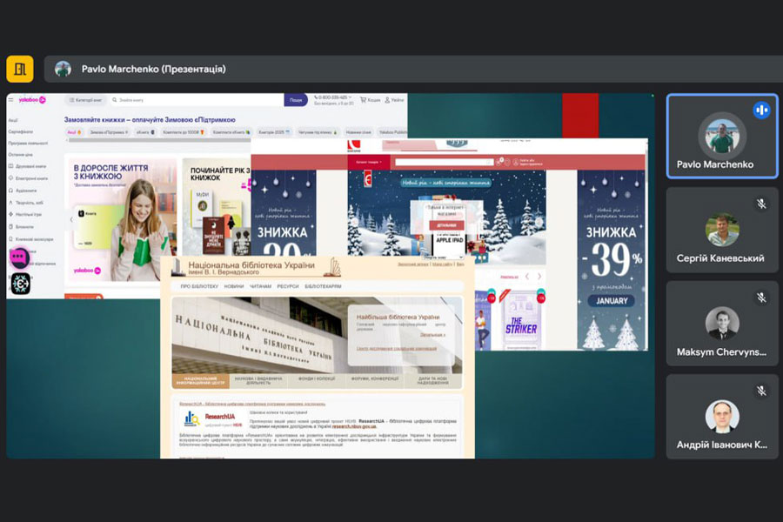
Task: Open 'The Striker' book cover
Action: [x=520, y=320]
